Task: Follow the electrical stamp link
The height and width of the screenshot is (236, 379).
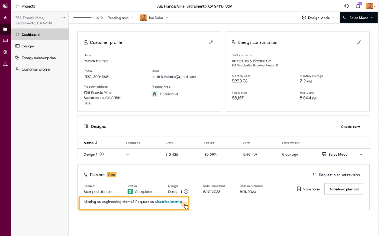Action: point(168,202)
